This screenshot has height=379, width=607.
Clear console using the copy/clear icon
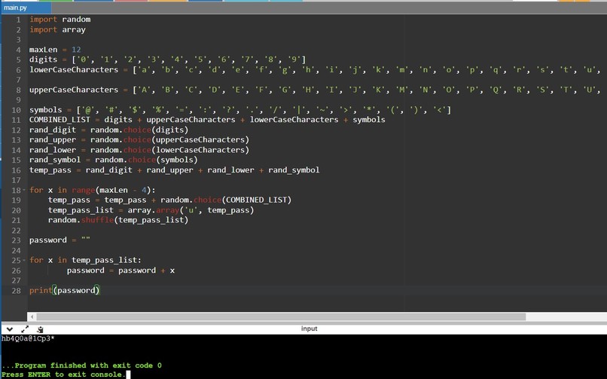pyautogui.click(x=40, y=329)
